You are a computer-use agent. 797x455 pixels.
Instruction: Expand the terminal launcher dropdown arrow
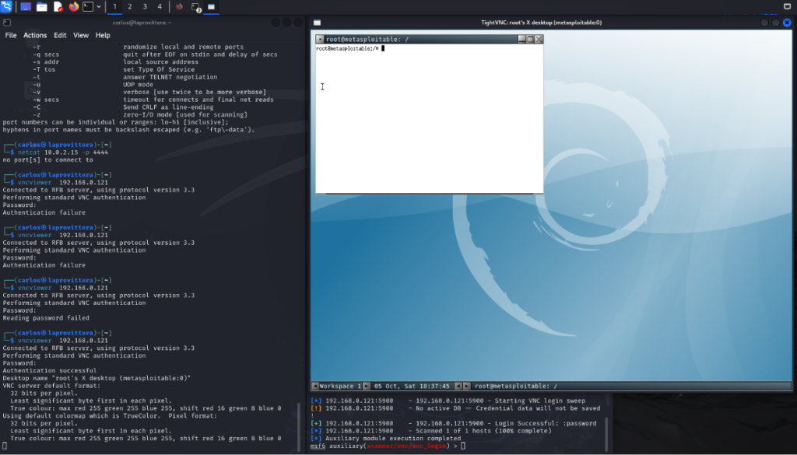point(99,6)
